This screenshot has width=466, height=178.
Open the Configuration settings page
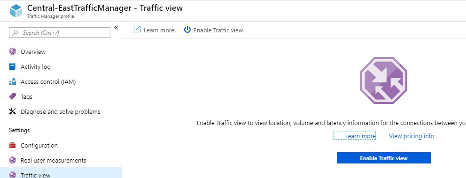pos(39,145)
